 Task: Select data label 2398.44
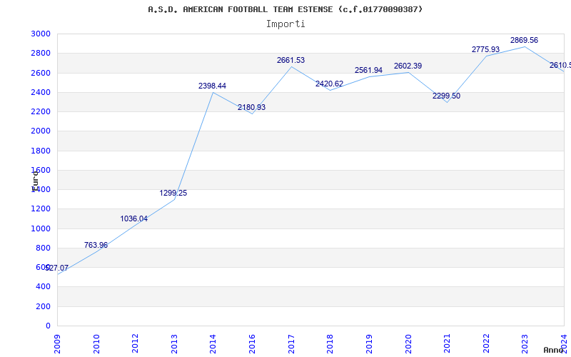point(212,86)
